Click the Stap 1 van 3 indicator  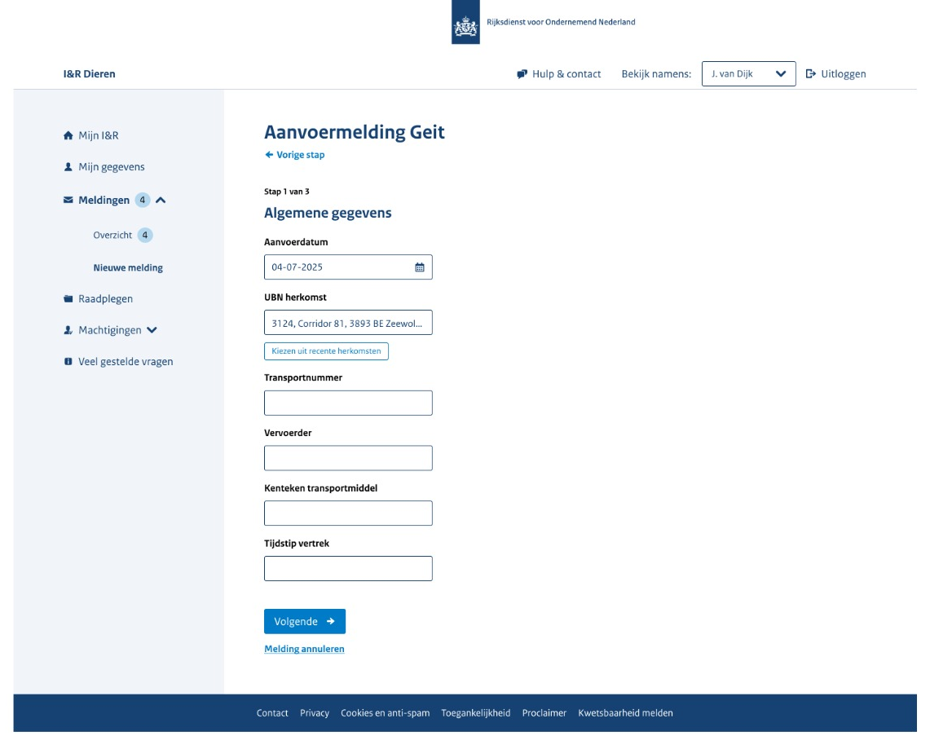[x=286, y=192]
